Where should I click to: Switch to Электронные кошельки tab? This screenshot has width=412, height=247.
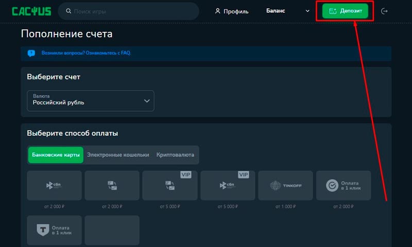pos(118,155)
